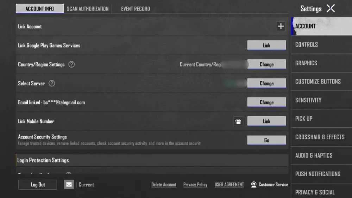Image resolution: width=352 pixels, height=198 pixels.
Task: Open Privacy & Social settings category
Action: pos(321,192)
